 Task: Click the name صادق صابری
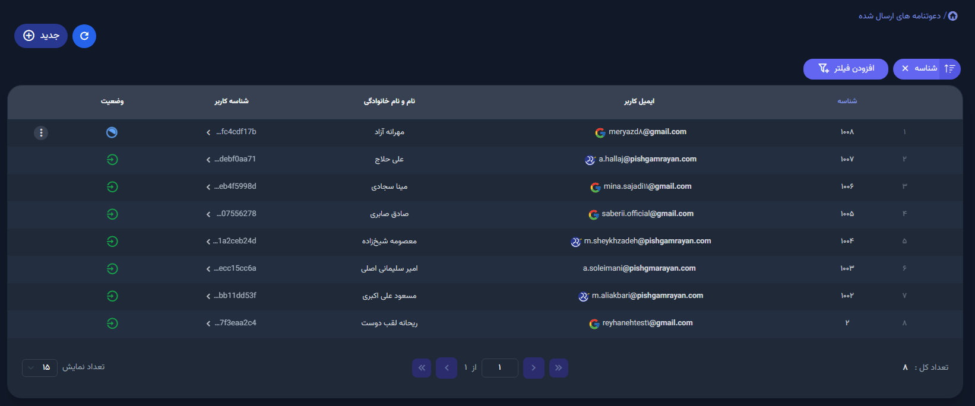coord(390,214)
